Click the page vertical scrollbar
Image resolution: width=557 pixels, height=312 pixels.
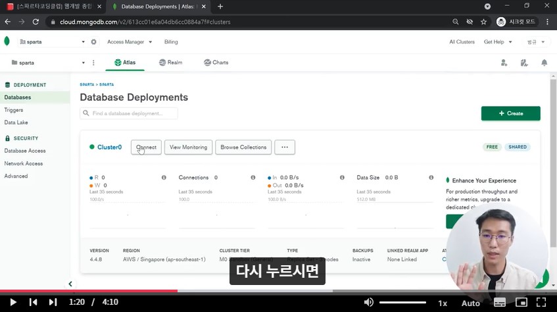click(x=553, y=163)
